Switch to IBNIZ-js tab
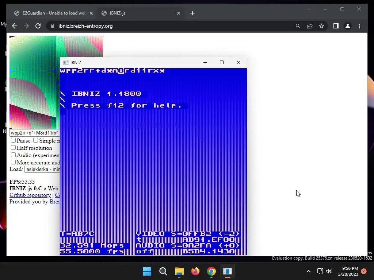Viewport: 374px width, 280px height. click(141, 13)
